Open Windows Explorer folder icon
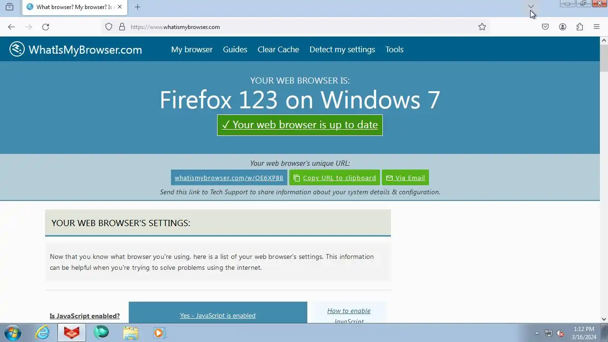 pyautogui.click(x=131, y=332)
